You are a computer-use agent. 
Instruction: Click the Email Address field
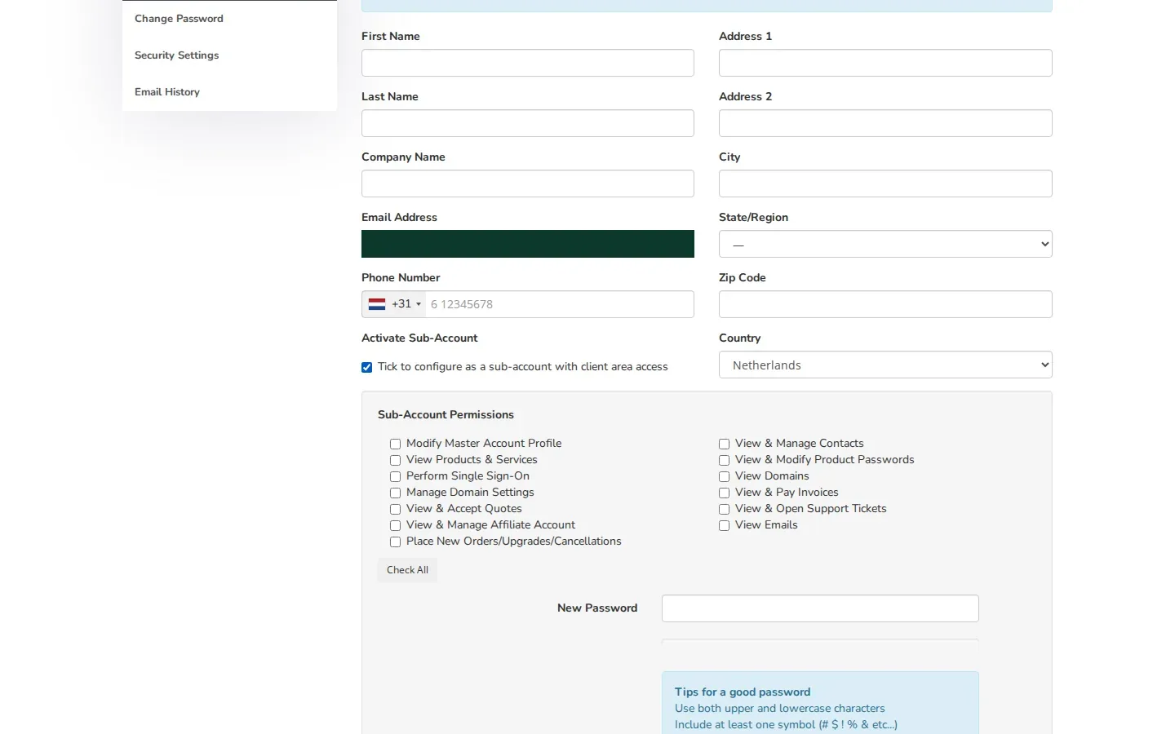point(528,244)
